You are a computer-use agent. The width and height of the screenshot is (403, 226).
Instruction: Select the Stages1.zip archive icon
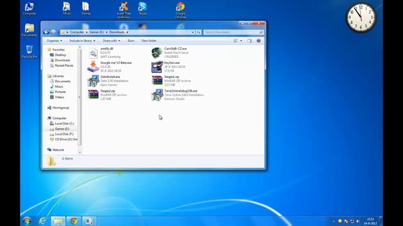[x=157, y=80]
